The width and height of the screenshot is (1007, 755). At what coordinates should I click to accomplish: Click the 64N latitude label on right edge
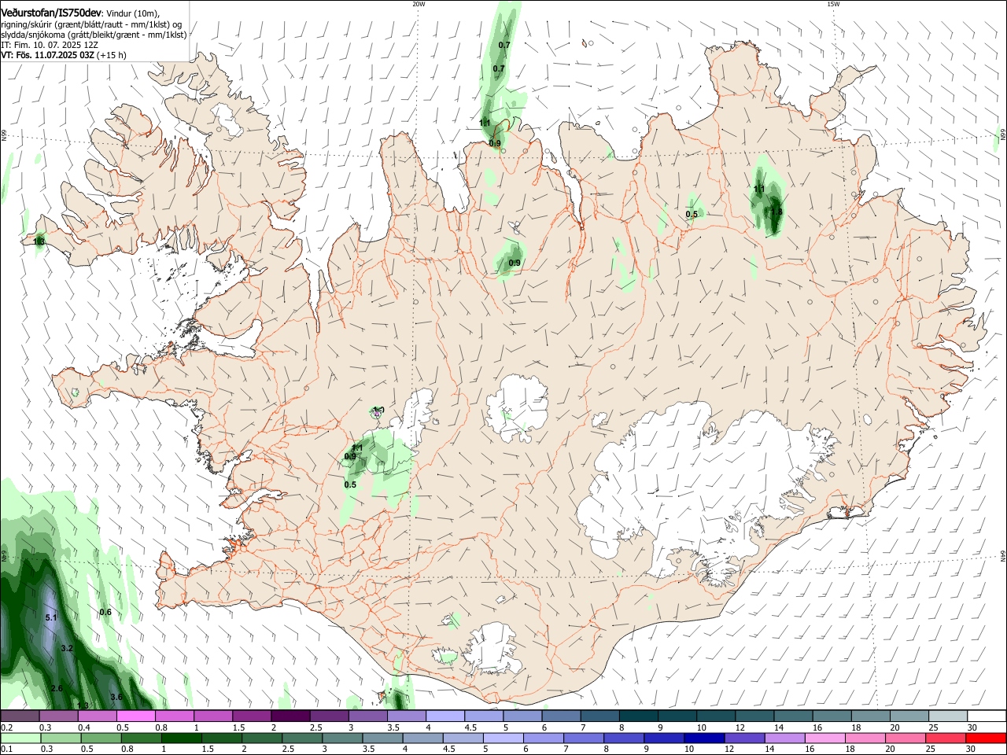[1003, 555]
